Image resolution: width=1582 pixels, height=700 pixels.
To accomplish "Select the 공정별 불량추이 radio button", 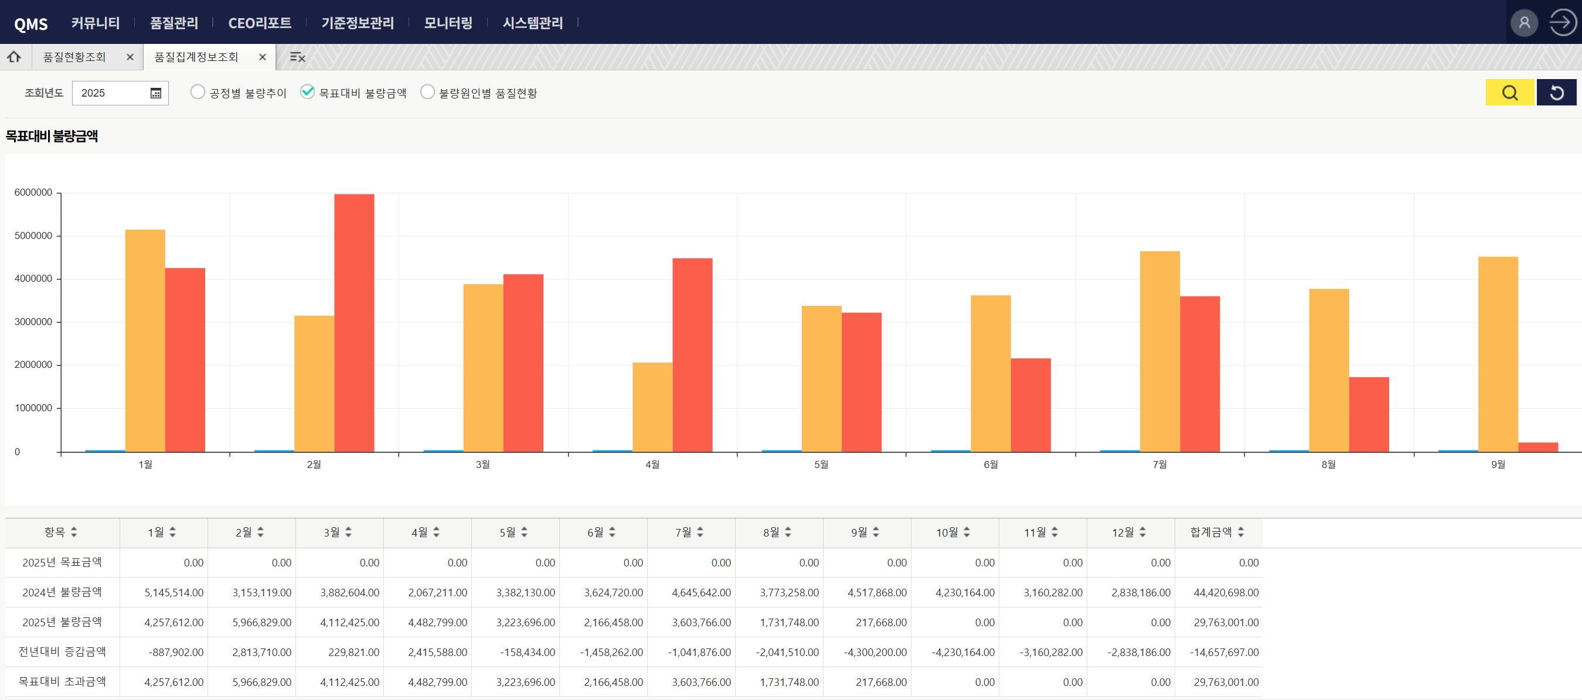I will (x=197, y=91).
